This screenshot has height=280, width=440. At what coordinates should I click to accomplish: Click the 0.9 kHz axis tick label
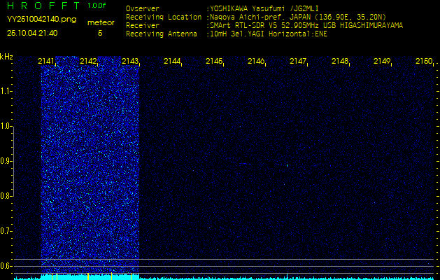pyautogui.click(x=6, y=161)
